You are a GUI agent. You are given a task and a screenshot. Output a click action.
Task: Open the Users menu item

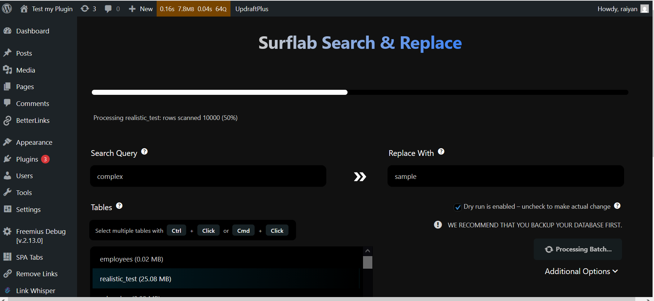tap(24, 176)
